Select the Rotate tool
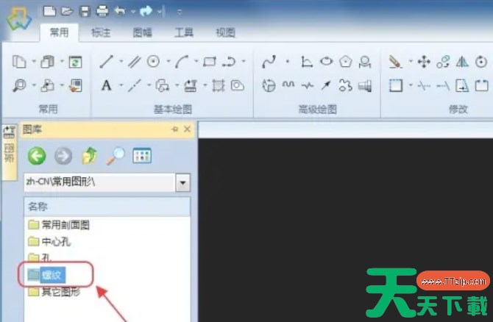493x322 pixels. [481, 62]
